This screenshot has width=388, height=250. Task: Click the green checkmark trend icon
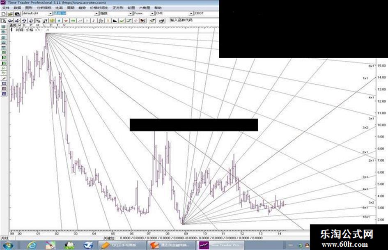pyautogui.click(x=122, y=21)
